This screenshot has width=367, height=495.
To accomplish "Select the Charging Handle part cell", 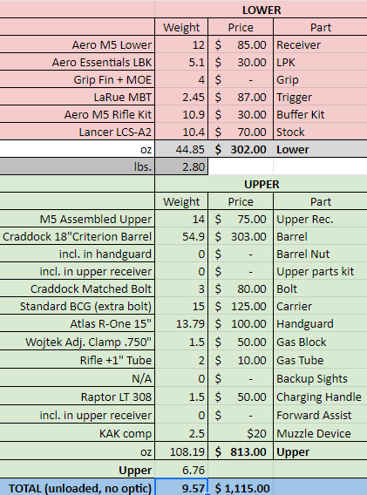I will (320, 397).
